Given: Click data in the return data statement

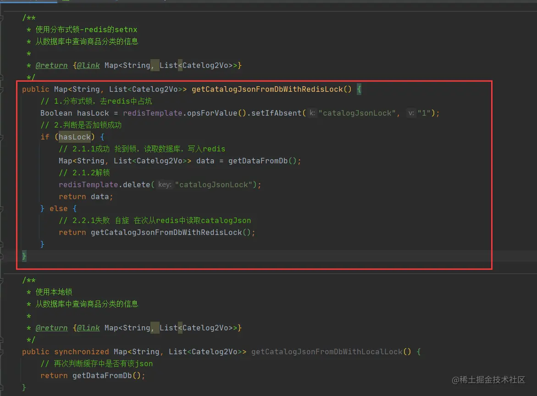Looking at the screenshot, I should point(100,197).
